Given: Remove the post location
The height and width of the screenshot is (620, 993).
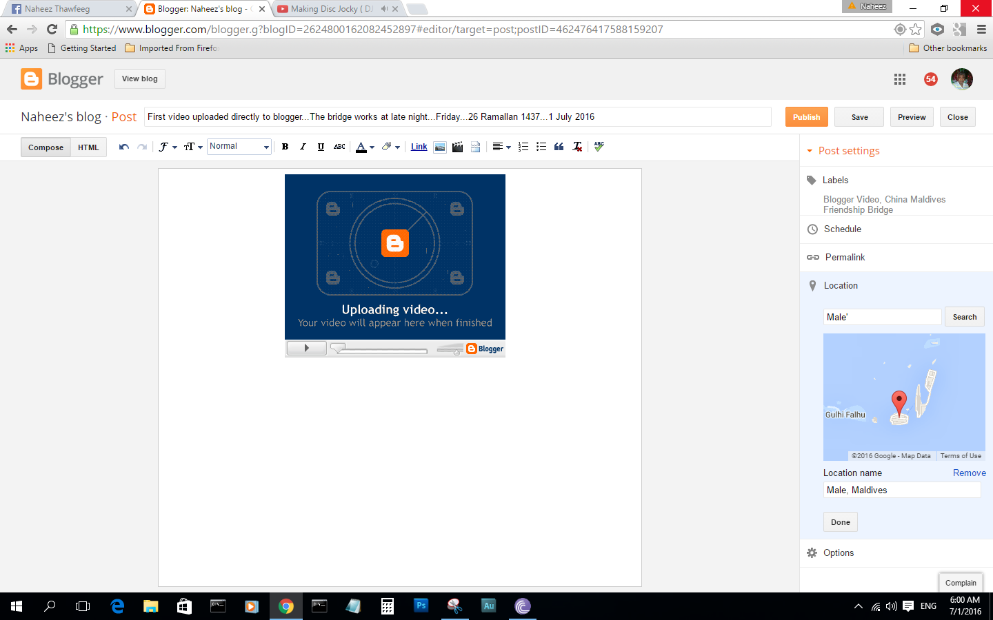Looking at the screenshot, I should point(970,473).
